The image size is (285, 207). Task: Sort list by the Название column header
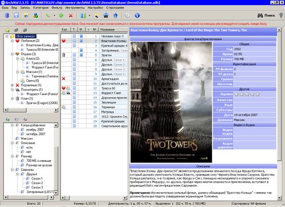tap(113, 29)
